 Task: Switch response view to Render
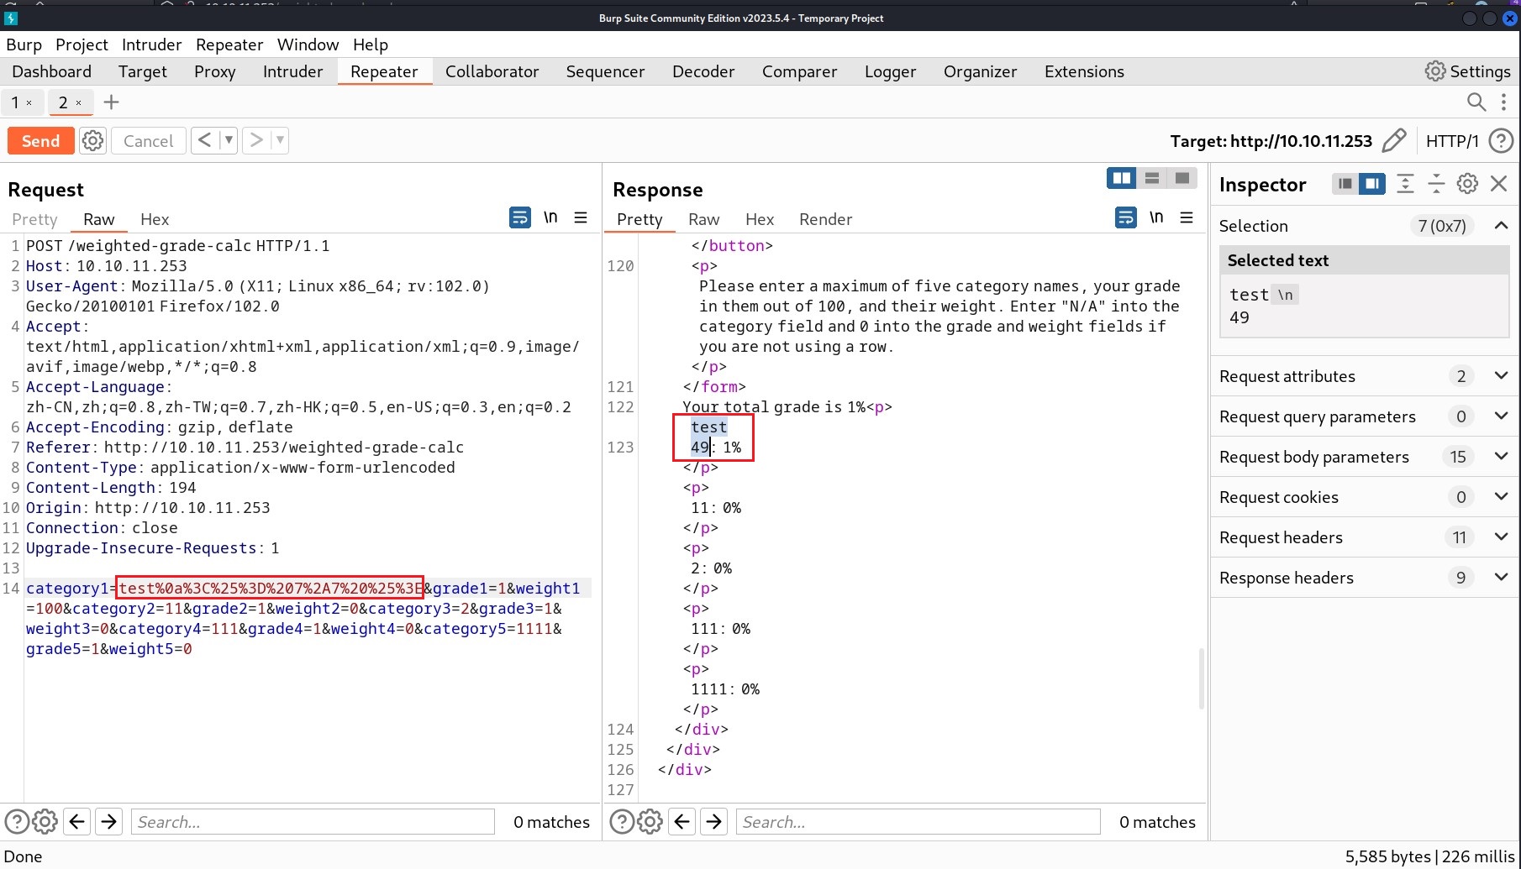pos(825,219)
